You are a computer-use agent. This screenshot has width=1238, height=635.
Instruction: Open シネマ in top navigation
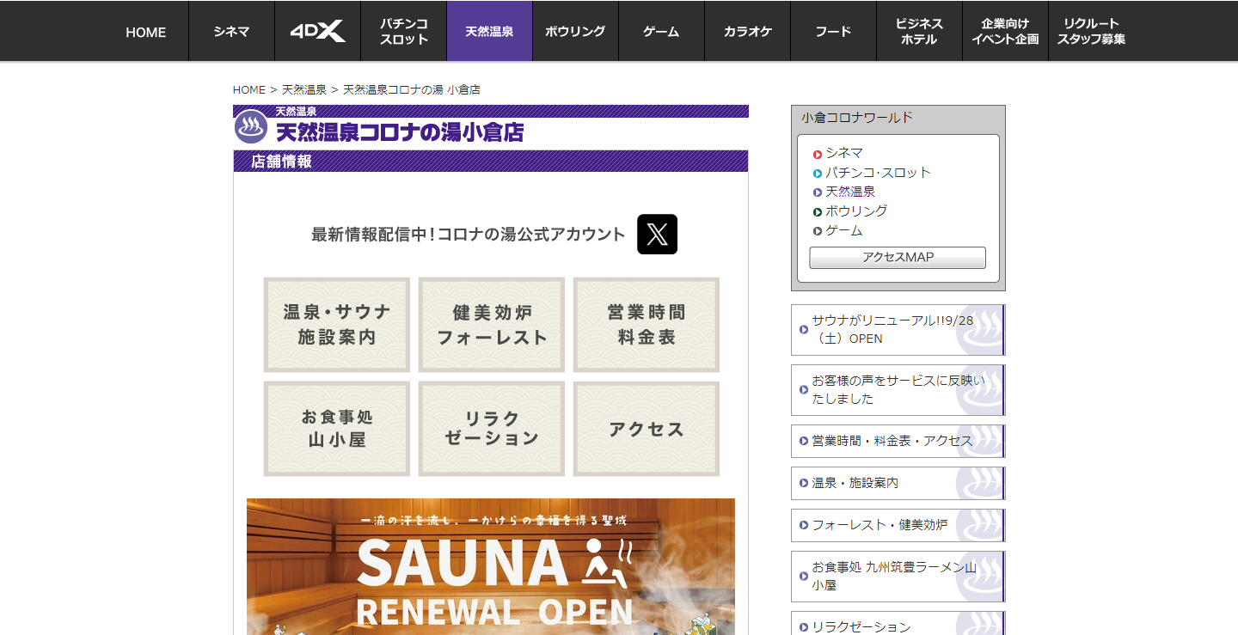[x=232, y=32]
